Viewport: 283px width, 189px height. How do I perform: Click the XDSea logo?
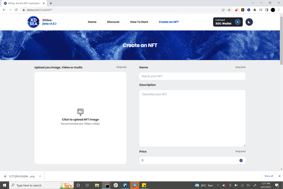click(x=33, y=22)
